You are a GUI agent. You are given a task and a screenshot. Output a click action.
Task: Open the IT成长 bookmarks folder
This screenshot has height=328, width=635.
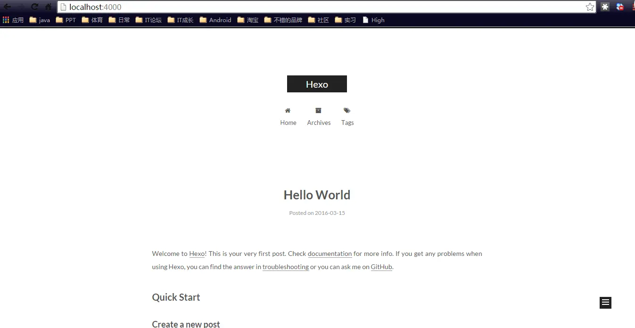point(181,20)
